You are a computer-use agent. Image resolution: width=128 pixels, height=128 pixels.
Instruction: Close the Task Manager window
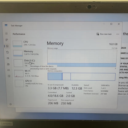click(119, 24)
